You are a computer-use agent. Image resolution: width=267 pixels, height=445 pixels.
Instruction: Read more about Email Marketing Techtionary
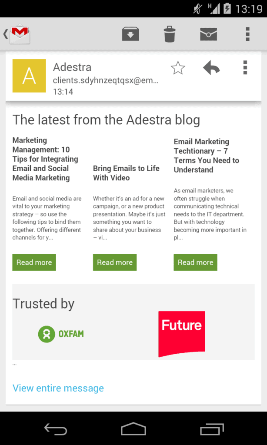(x=195, y=262)
